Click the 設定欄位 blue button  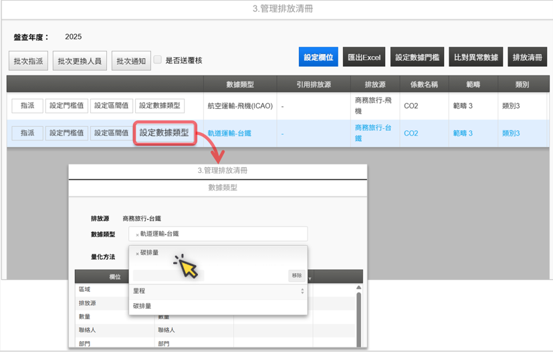click(318, 57)
